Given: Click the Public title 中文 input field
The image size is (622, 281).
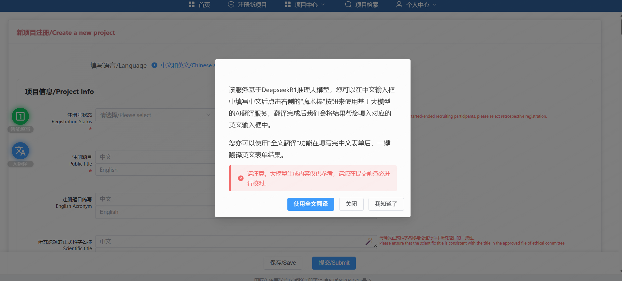Looking at the screenshot, I should click(155, 157).
